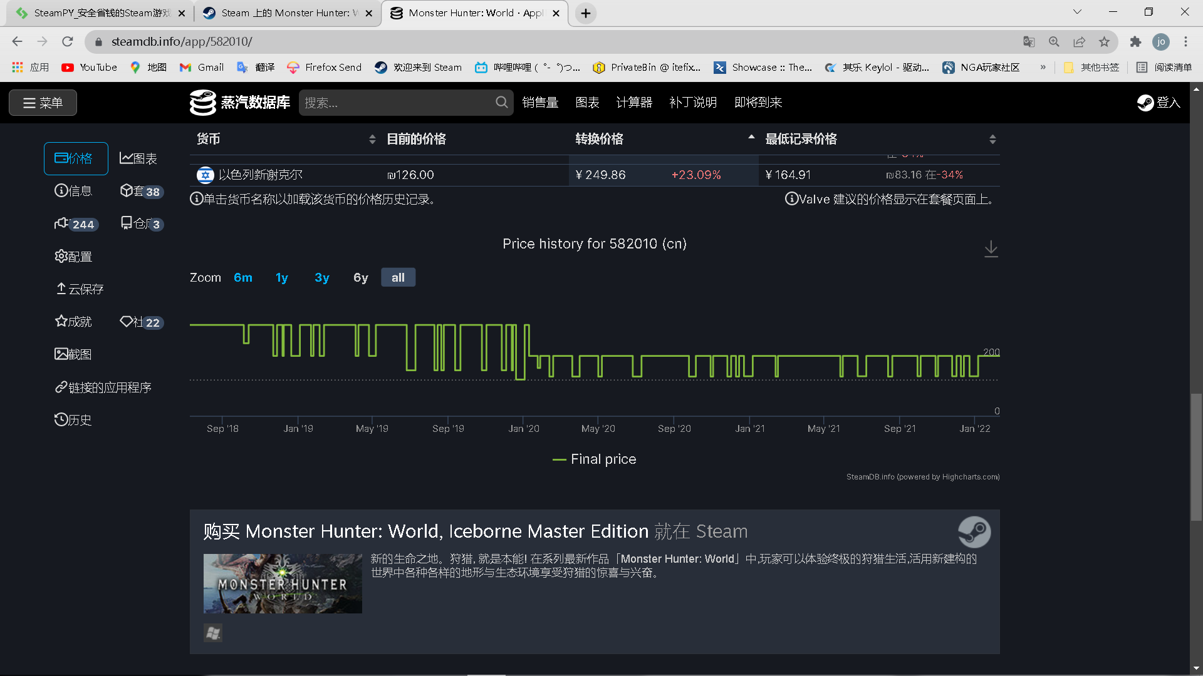Click the Israeli New Shekel currency link
The height and width of the screenshot is (676, 1203).
(260, 175)
